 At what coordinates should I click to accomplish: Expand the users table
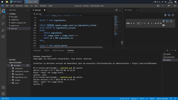click(x=10, y=83)
